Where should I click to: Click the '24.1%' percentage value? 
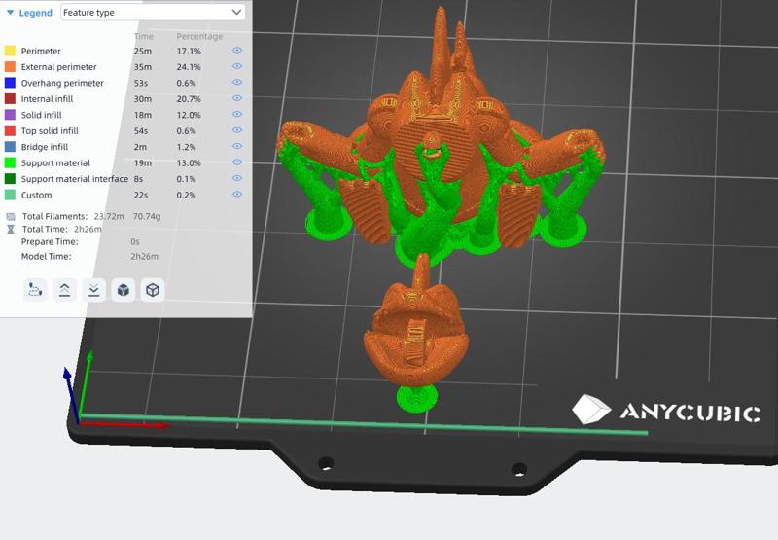coord(189,67)
